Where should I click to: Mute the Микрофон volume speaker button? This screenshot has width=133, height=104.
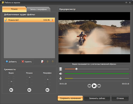47,90
